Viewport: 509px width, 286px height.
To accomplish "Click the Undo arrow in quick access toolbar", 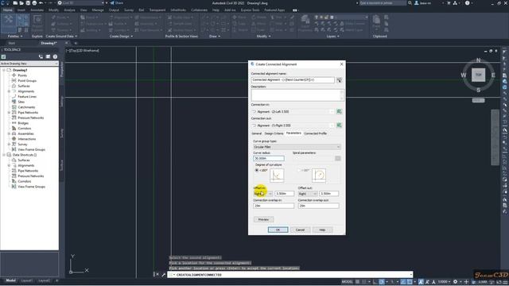I will click(41, 3).
